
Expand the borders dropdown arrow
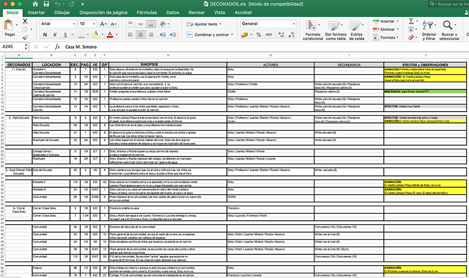click(87, 35)
